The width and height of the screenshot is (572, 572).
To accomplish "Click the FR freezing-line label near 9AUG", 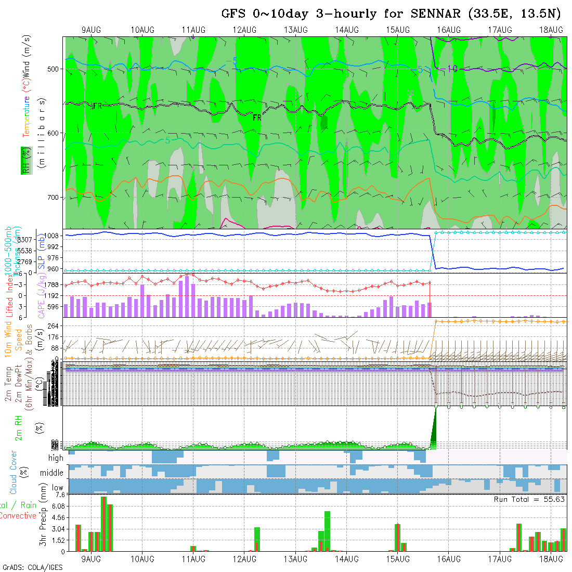I will click(97, 106).
